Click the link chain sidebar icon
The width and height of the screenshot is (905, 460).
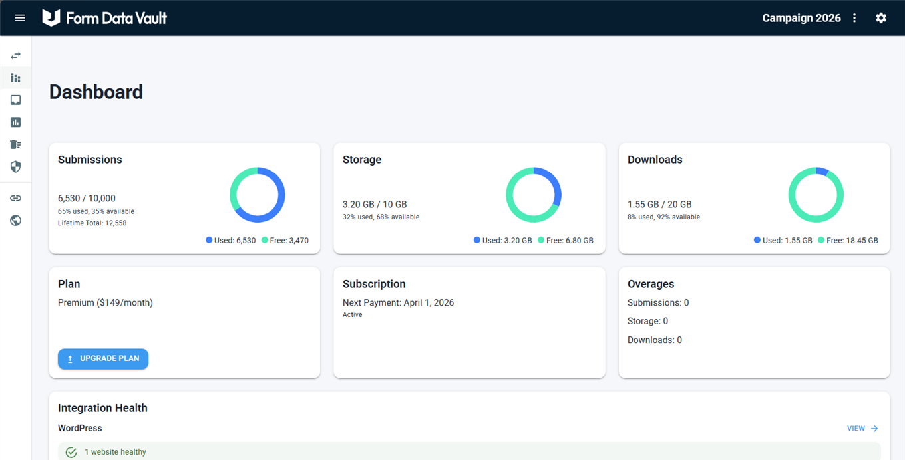point(15,198)
